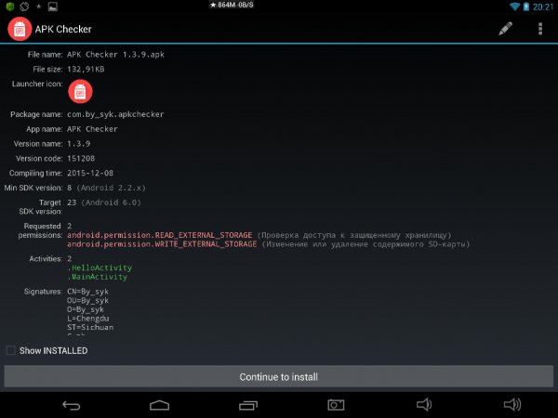558x418 pixels.
Task: Tap the 864M 0B/S memory indicator
Action: click(232, 5)
